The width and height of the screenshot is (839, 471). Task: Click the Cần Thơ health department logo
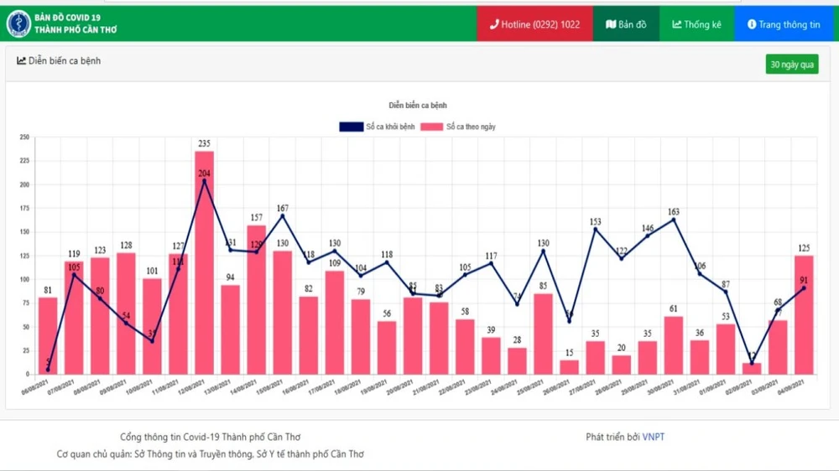point(18,23)
